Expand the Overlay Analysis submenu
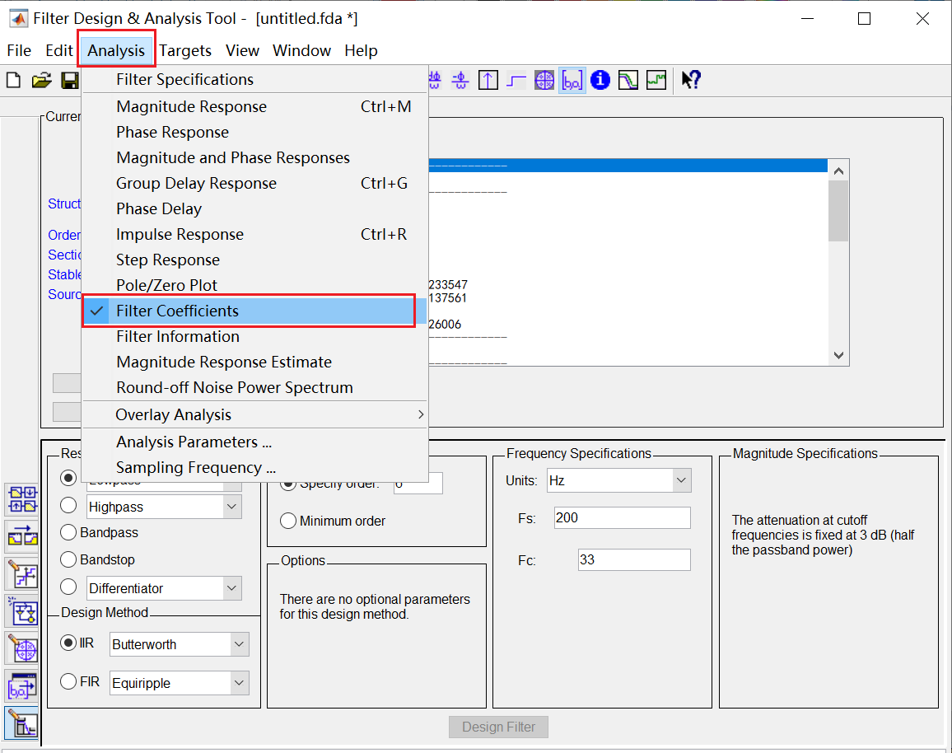 pos(254,414)
